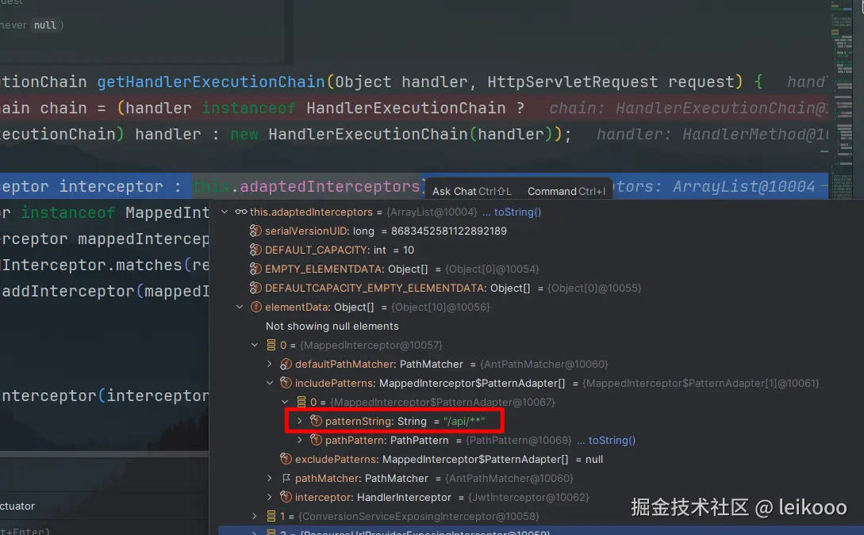Click the pathMatcher flag icon
This screenshot has width=864, height=535.
point(286,478)
